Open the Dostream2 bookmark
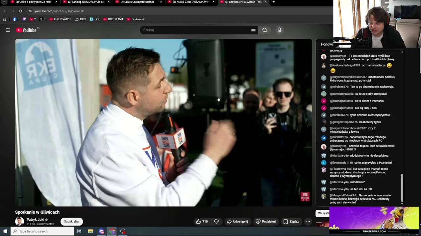Viewport: 421px width, 236px height. (x=136, y=19)
